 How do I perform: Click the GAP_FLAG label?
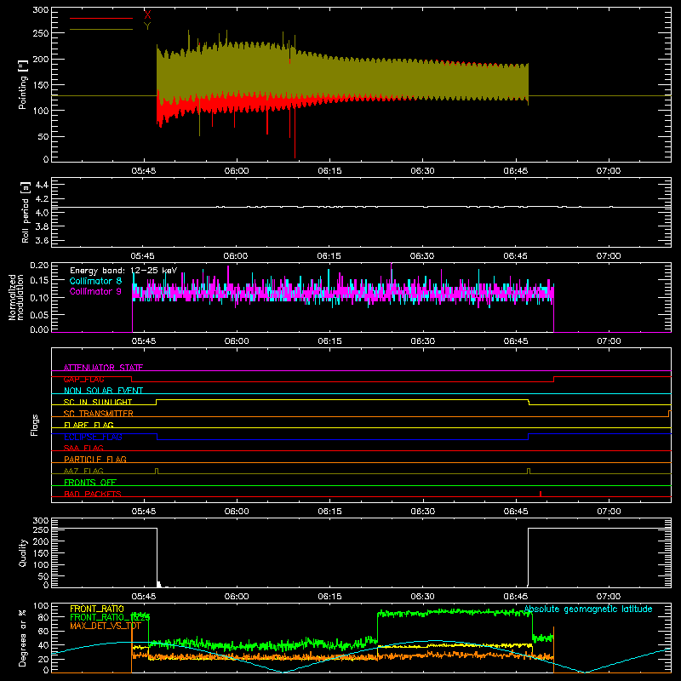coord(83,379)
